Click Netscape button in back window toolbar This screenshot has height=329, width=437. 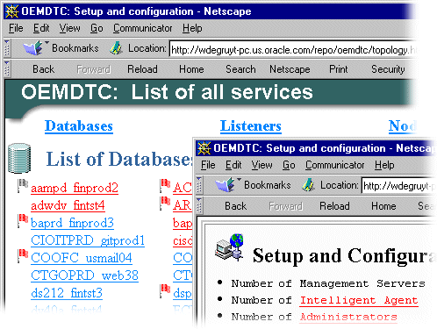point(290,69)
